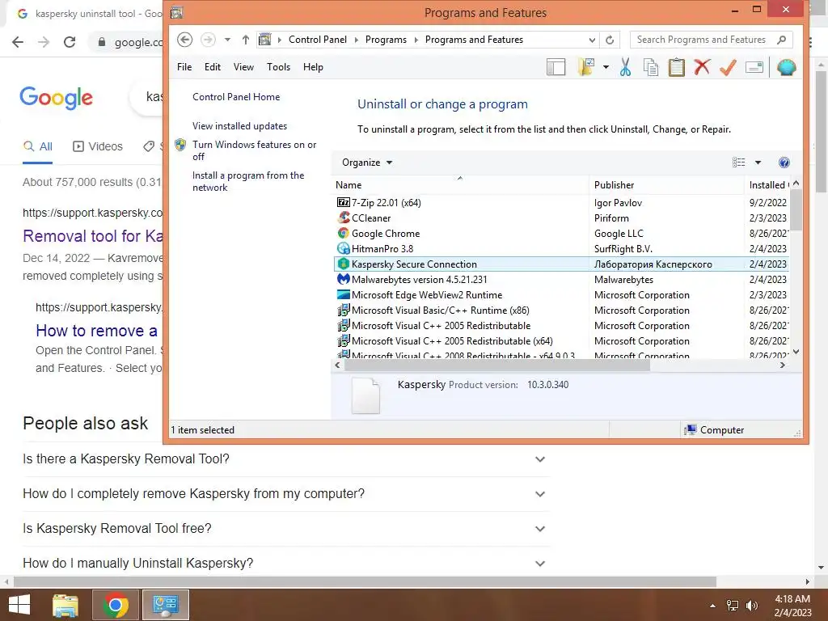Viewport: 828px width, 621px height.
Task: Open the Edit menu
Action: 213,67
